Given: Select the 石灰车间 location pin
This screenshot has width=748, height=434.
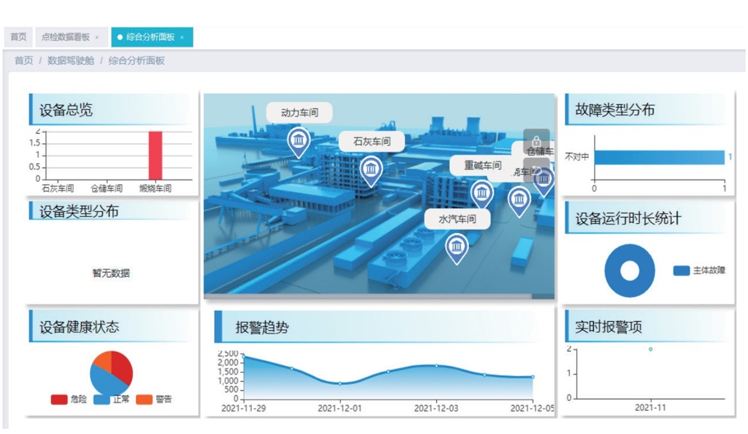Looking at the screenshot, I should [x=371, y=169].
